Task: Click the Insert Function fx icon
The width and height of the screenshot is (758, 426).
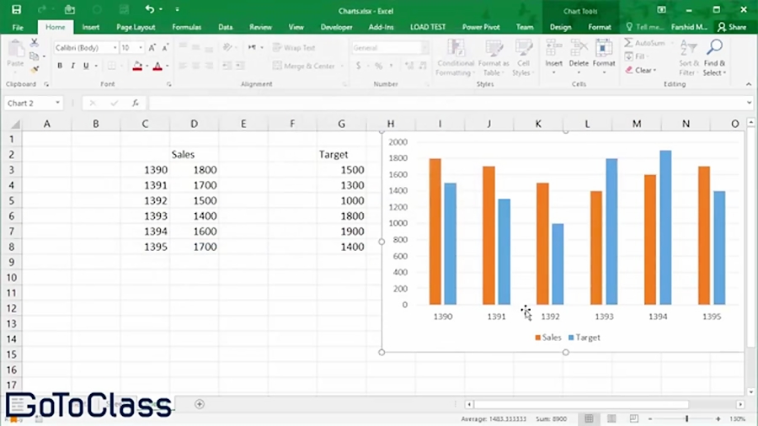Action: [x=135, y=103]
